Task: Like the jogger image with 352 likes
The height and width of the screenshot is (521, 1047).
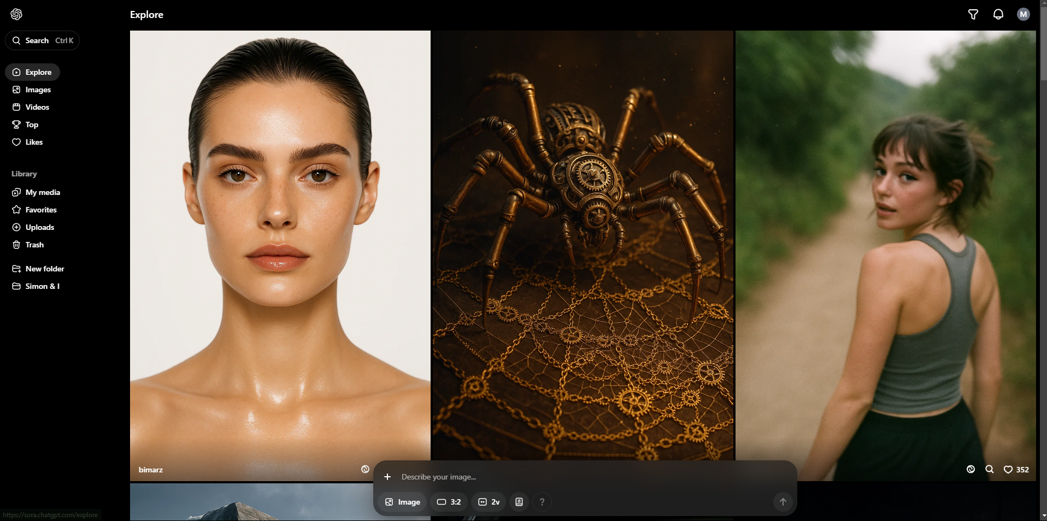Action: 1009,470
